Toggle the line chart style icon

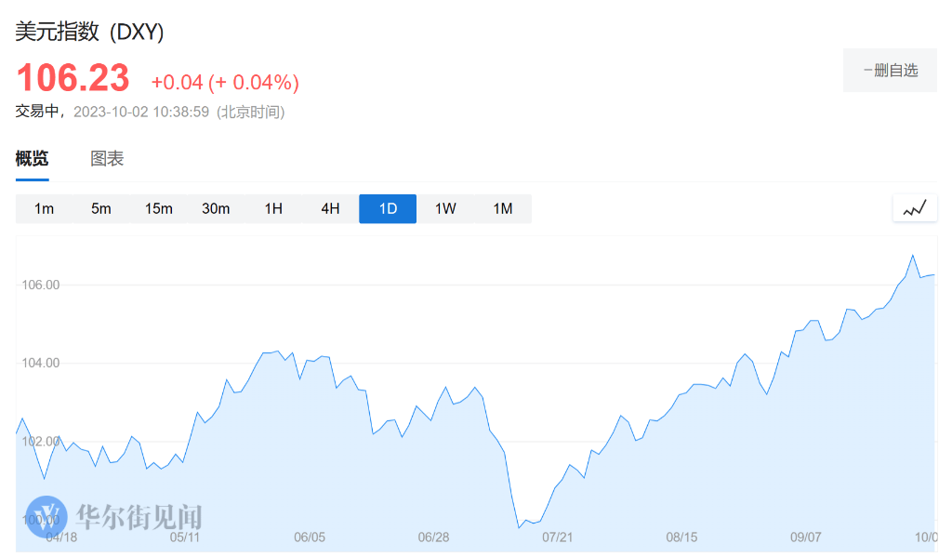click(915, 208)
